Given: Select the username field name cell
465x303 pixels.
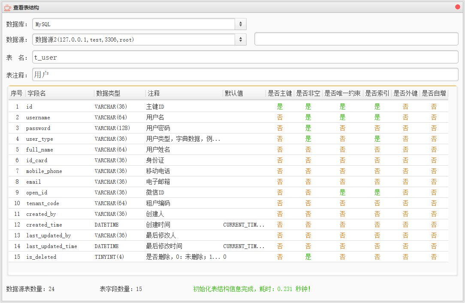Looking at the screenshot, I should (38, 118).
